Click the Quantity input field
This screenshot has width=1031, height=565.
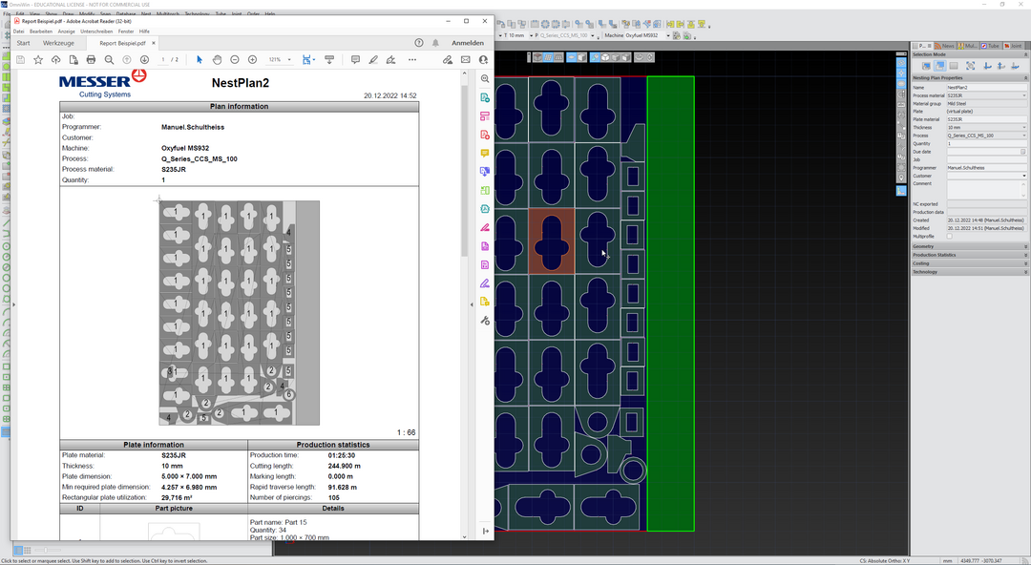click(986, 143)
